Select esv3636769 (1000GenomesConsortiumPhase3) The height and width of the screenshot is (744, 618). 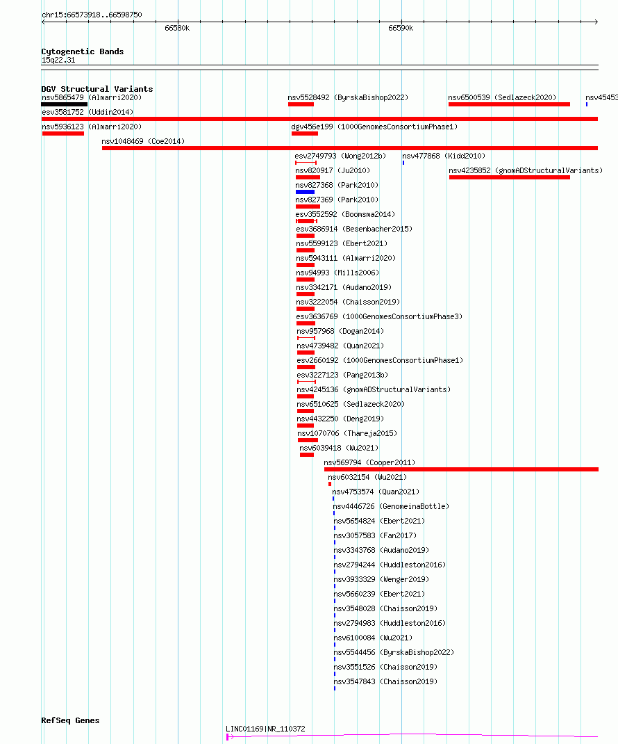379,316
